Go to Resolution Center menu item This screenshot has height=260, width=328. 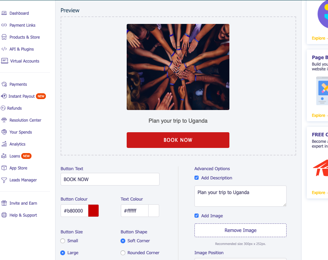pyautogui.click(x=25, y=120)
